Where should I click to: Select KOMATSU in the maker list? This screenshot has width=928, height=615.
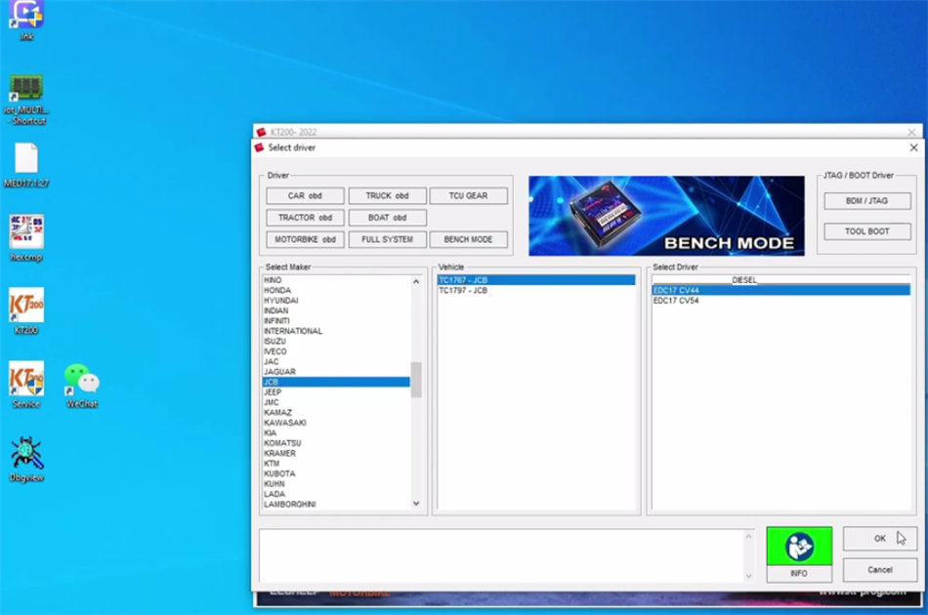[x=280, y=443]
